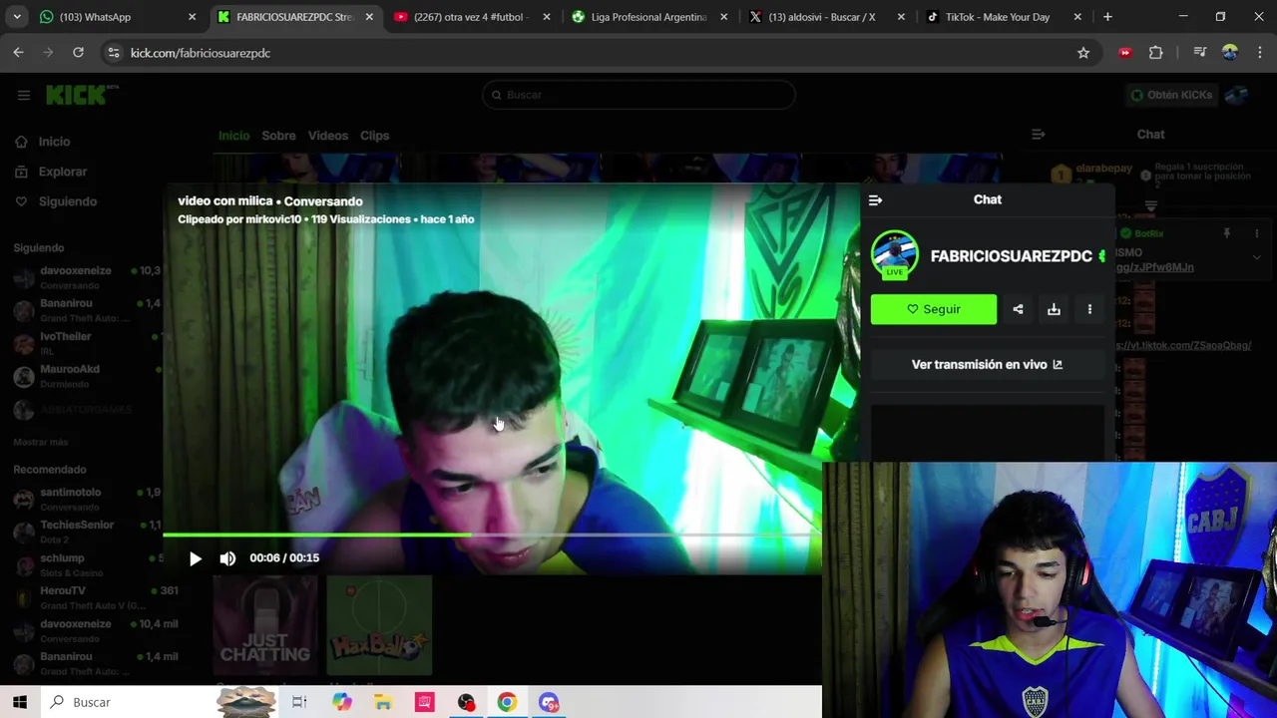1277x718 pixels.
Task: Open Chrome from the taskbar
Action: point(507,702)
